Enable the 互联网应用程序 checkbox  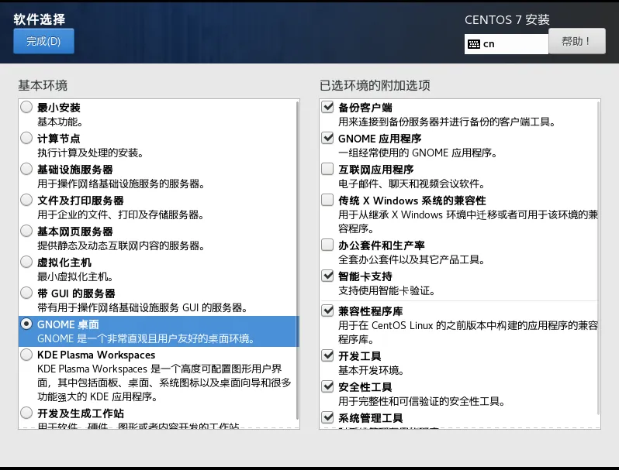pos(327,169)
